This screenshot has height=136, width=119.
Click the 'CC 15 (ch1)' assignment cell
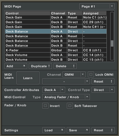[x=95, y=59]
